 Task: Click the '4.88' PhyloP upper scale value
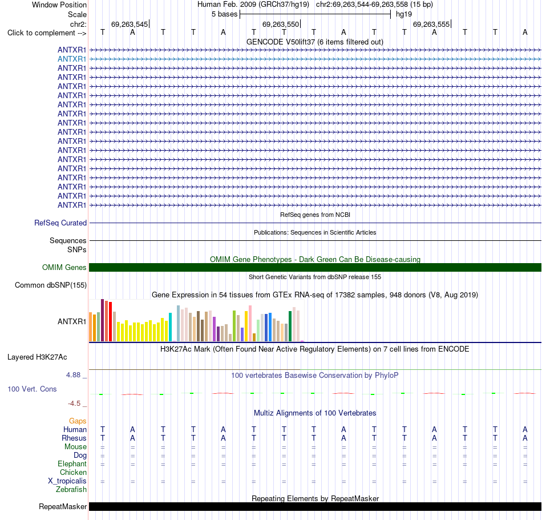73,375
